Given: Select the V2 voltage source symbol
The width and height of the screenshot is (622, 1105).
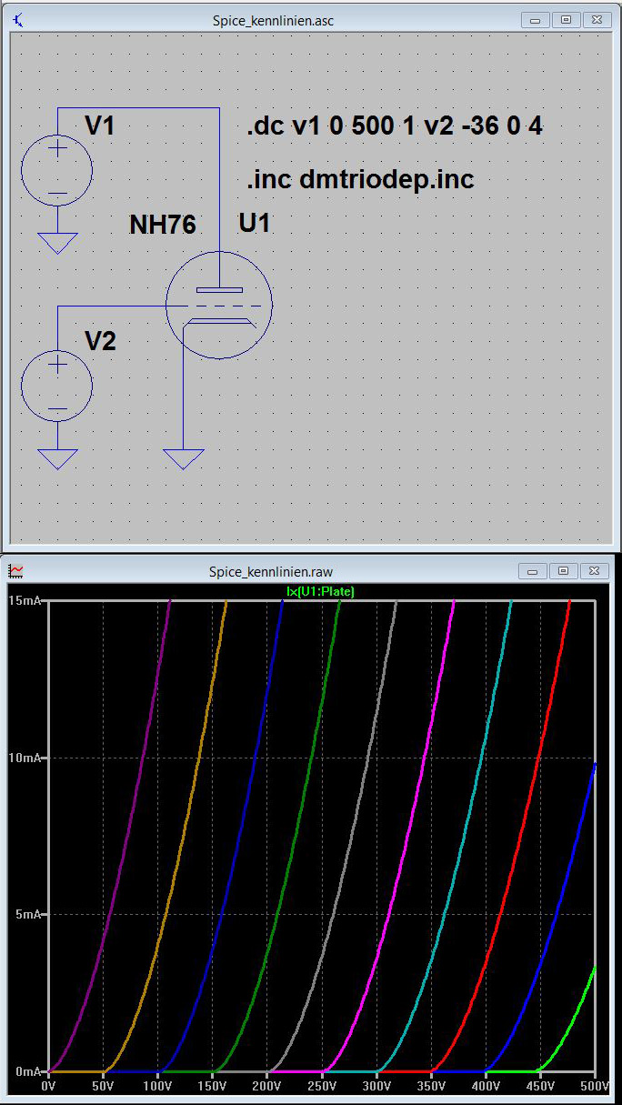Looking at the screenshot, I should click(x=57, y=387).
